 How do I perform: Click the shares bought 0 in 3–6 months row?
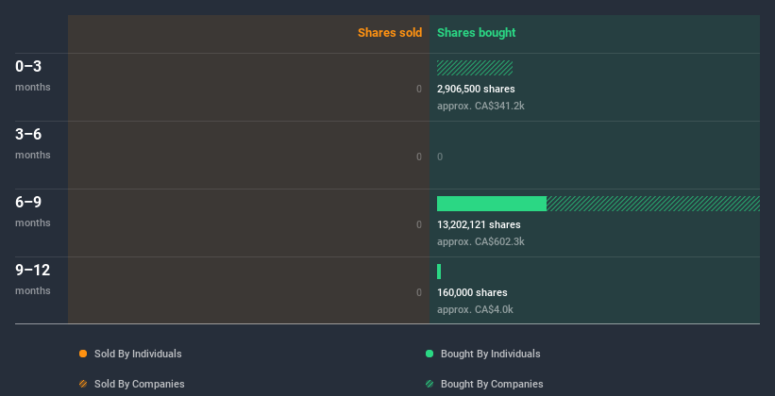[440, 157]
